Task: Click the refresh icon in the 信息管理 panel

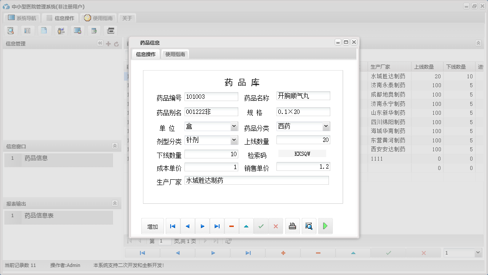Action: (x=116, y=43)
